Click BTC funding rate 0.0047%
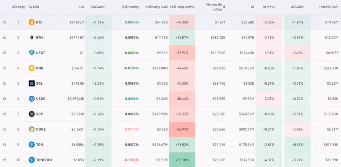The width and height of the screenshot is (341, 167). pos(132,22)
